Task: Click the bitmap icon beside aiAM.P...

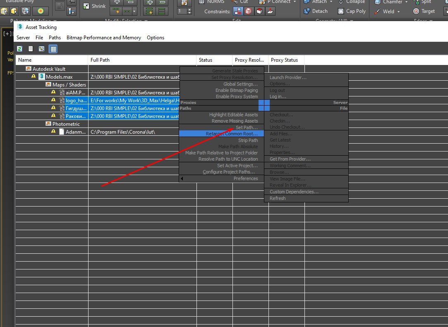Action: tap(62, 92)
